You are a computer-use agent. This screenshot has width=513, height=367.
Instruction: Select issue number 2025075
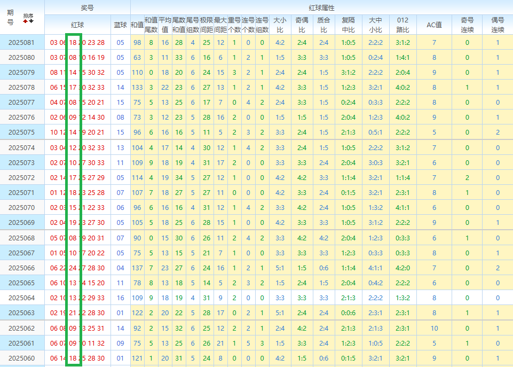click(x=21, y=132)
